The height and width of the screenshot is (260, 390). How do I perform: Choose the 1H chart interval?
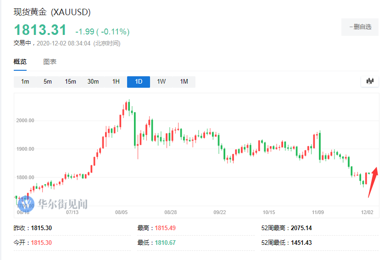116,82
